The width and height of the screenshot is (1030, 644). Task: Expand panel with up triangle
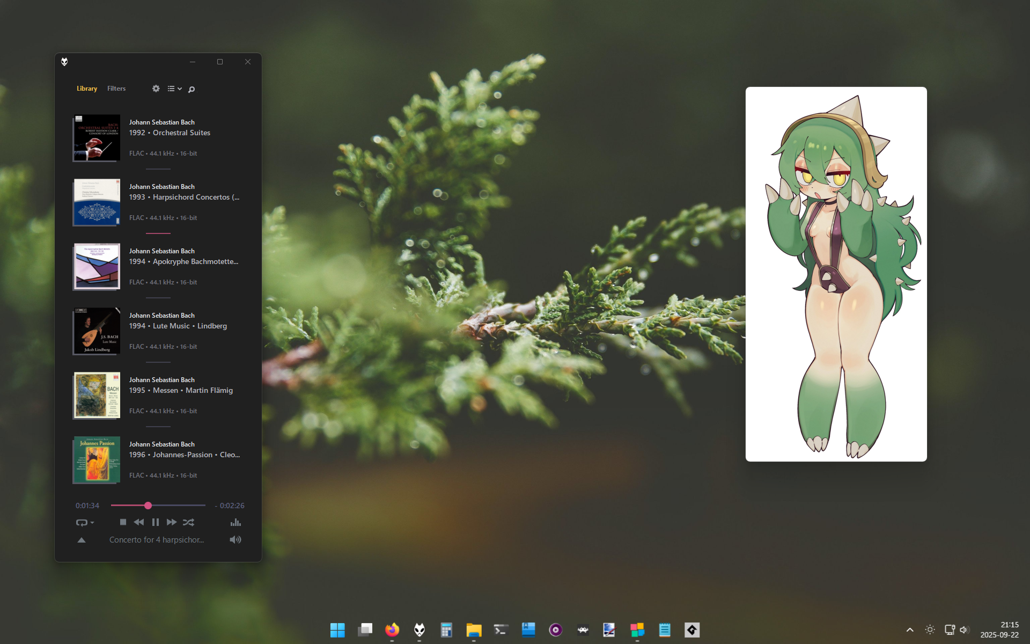[x=82, y=540]
